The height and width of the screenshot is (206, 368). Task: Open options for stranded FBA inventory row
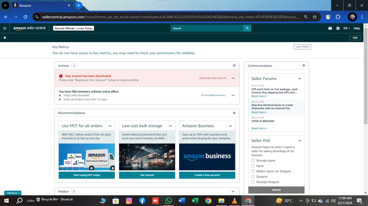click(233, 95)
